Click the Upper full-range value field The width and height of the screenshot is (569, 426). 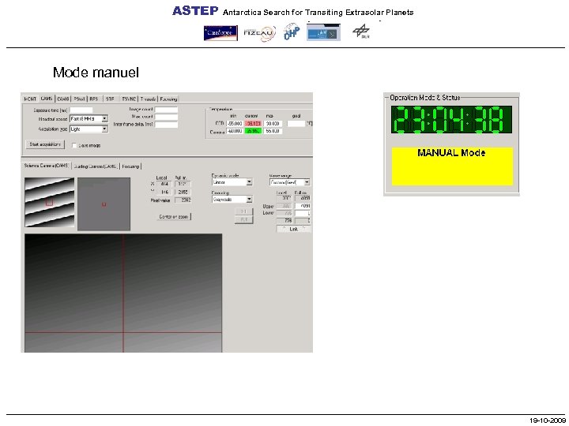click(x=302, y=206)
